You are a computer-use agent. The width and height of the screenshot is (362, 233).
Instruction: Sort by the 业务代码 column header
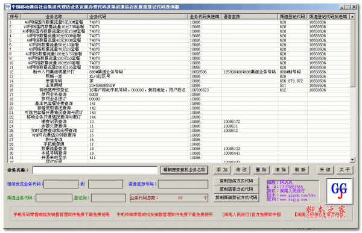[138, 17]
